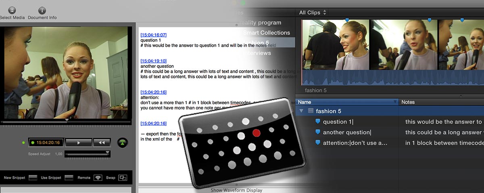The width and height of the screenshot is (484, 193).
Task: Click the first filmstrip thumbnail with the man in black
Action: 336,44
